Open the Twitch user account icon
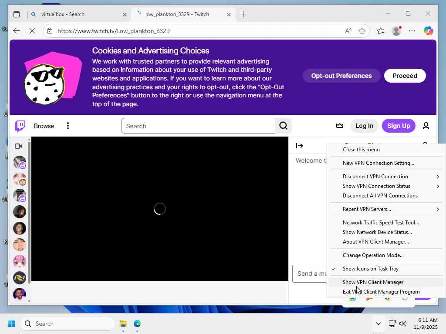 (426, 126)
